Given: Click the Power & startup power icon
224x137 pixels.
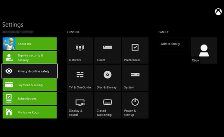Looking at the screenshot, I should point(135,102).
